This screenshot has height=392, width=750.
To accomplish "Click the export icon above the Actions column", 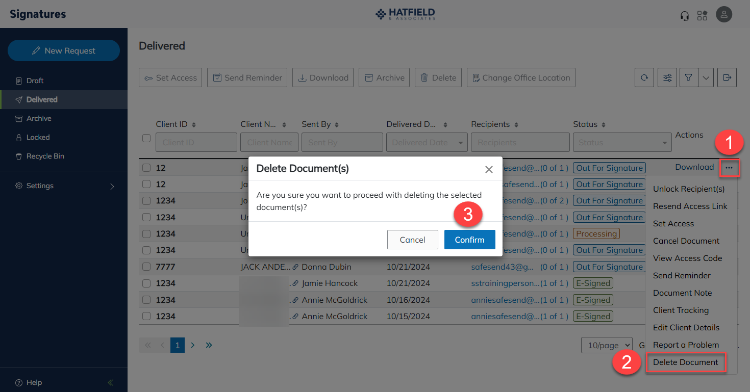I will click(727, 77).
